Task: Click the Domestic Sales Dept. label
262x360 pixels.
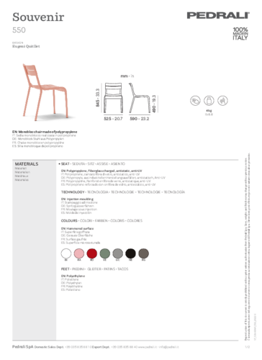Action: [49, 347]
